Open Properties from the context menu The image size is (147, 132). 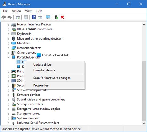[x=41, y=85]
